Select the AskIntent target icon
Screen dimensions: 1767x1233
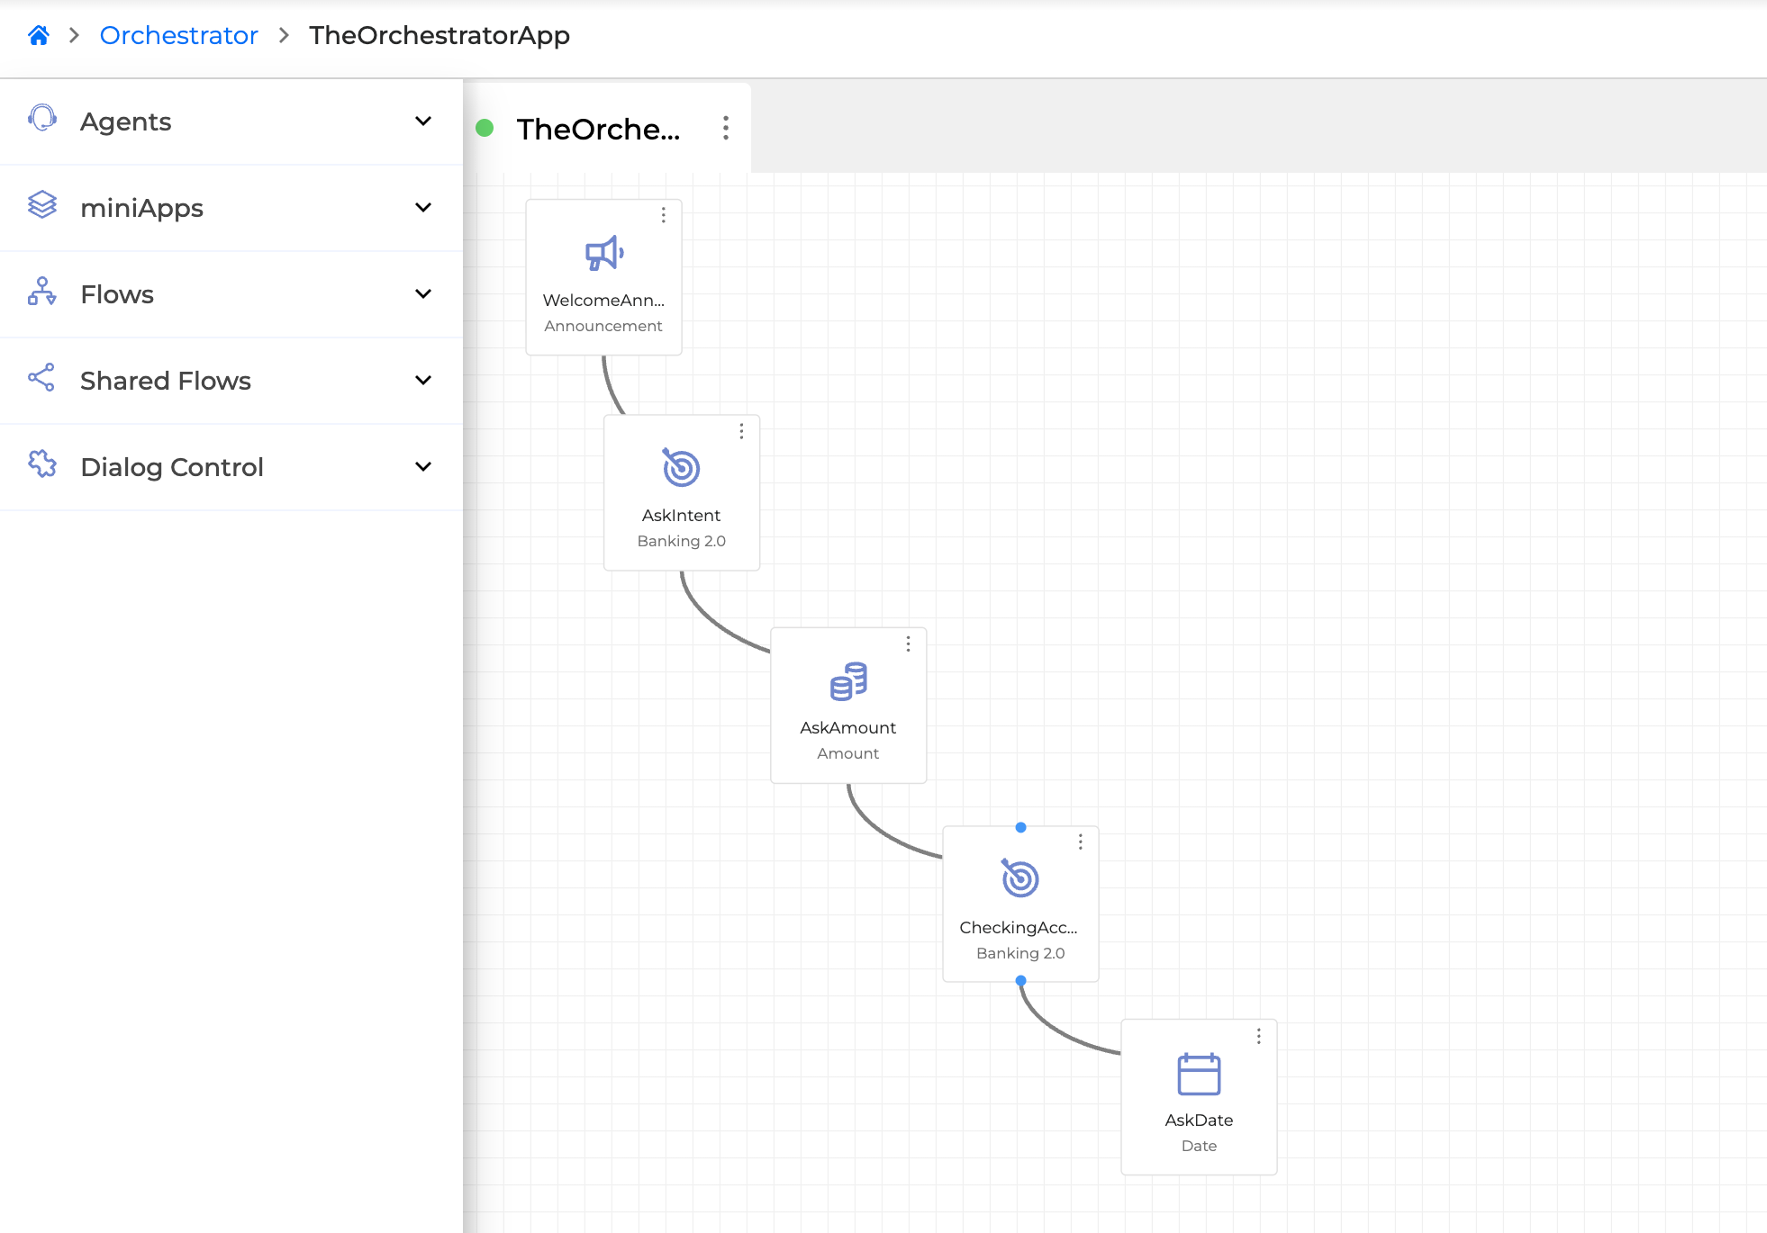click(x=681, y=468)
